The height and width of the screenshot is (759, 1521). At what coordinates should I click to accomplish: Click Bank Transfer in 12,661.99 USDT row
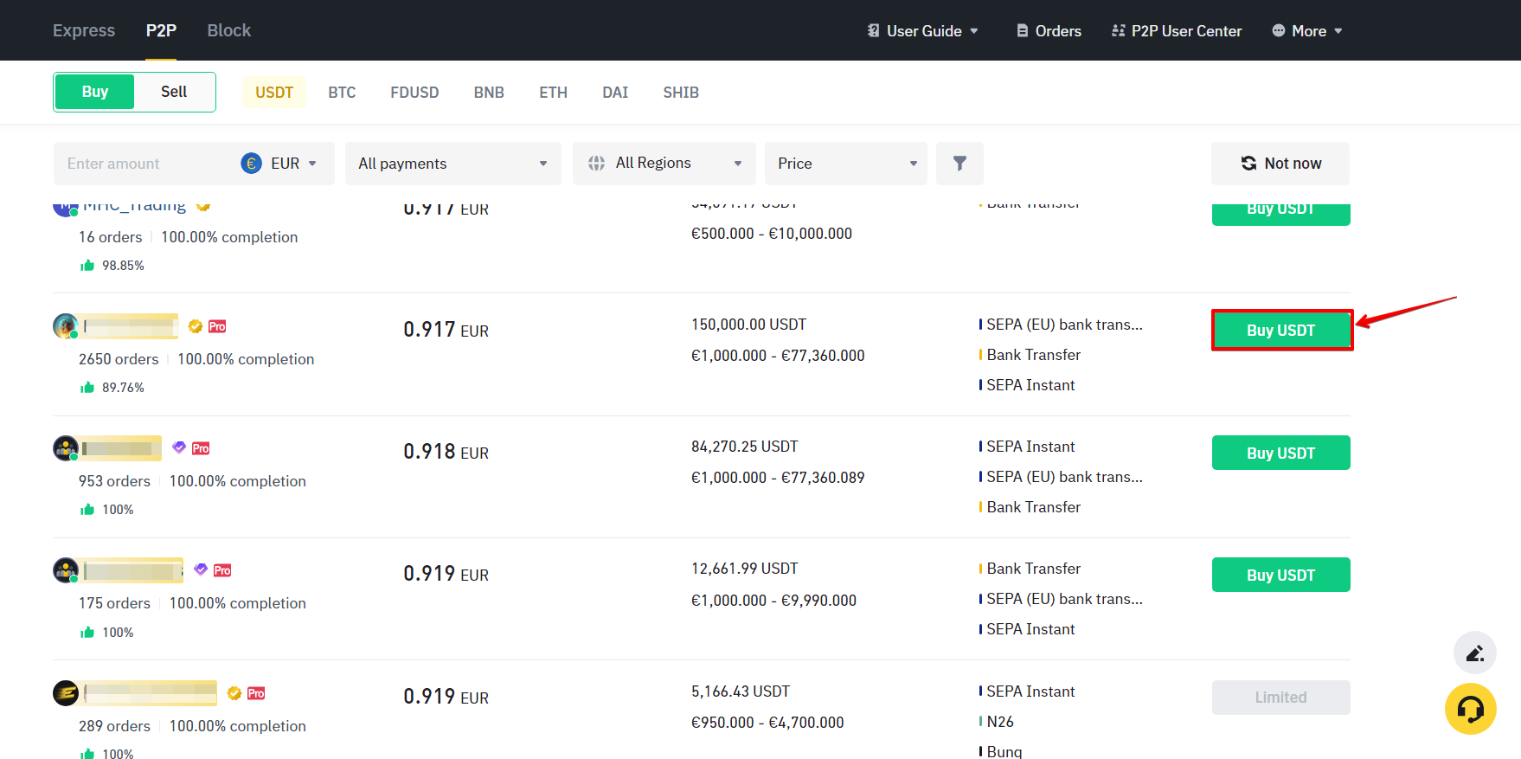pyautogui.click(x=1034, y=569)
